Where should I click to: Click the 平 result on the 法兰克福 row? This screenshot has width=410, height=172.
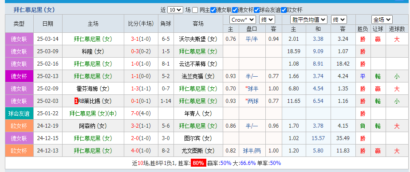pos(363,76)
